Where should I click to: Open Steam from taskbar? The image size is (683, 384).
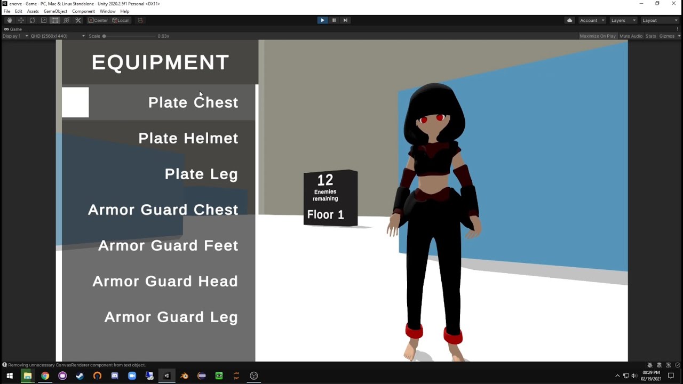pyautogui.click(x=80, y=376)
